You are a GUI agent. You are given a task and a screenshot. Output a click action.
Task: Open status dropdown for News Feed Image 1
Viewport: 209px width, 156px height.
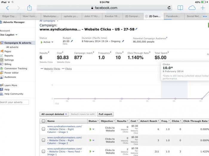click(92, 151)
